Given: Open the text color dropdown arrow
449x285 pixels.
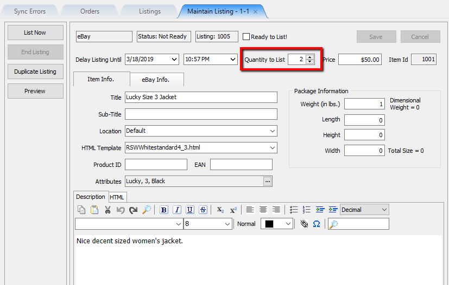Looking at the screenshot, I should tap(288, 224).
